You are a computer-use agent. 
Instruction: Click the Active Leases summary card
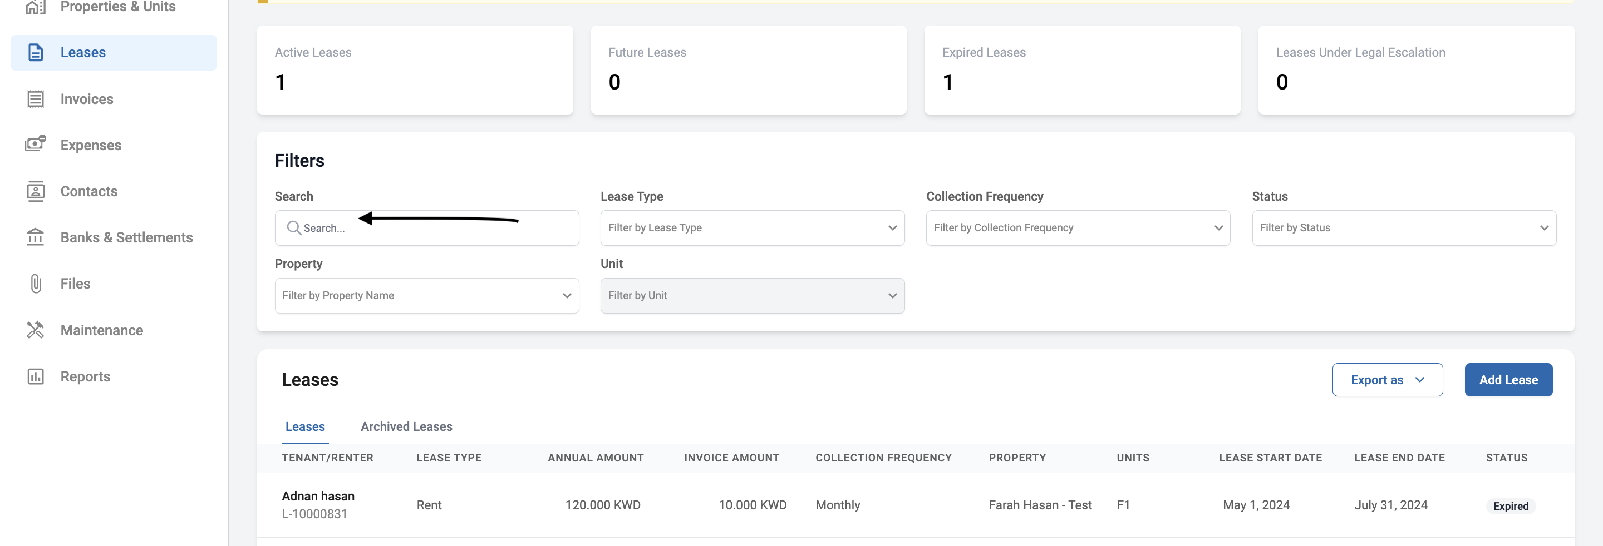[415, 70]
